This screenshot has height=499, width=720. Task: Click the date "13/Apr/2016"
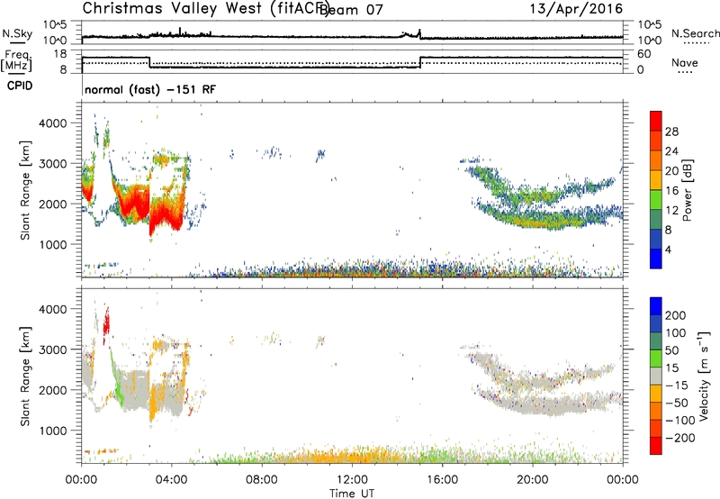pyautogui.click(x=576, y=8)
